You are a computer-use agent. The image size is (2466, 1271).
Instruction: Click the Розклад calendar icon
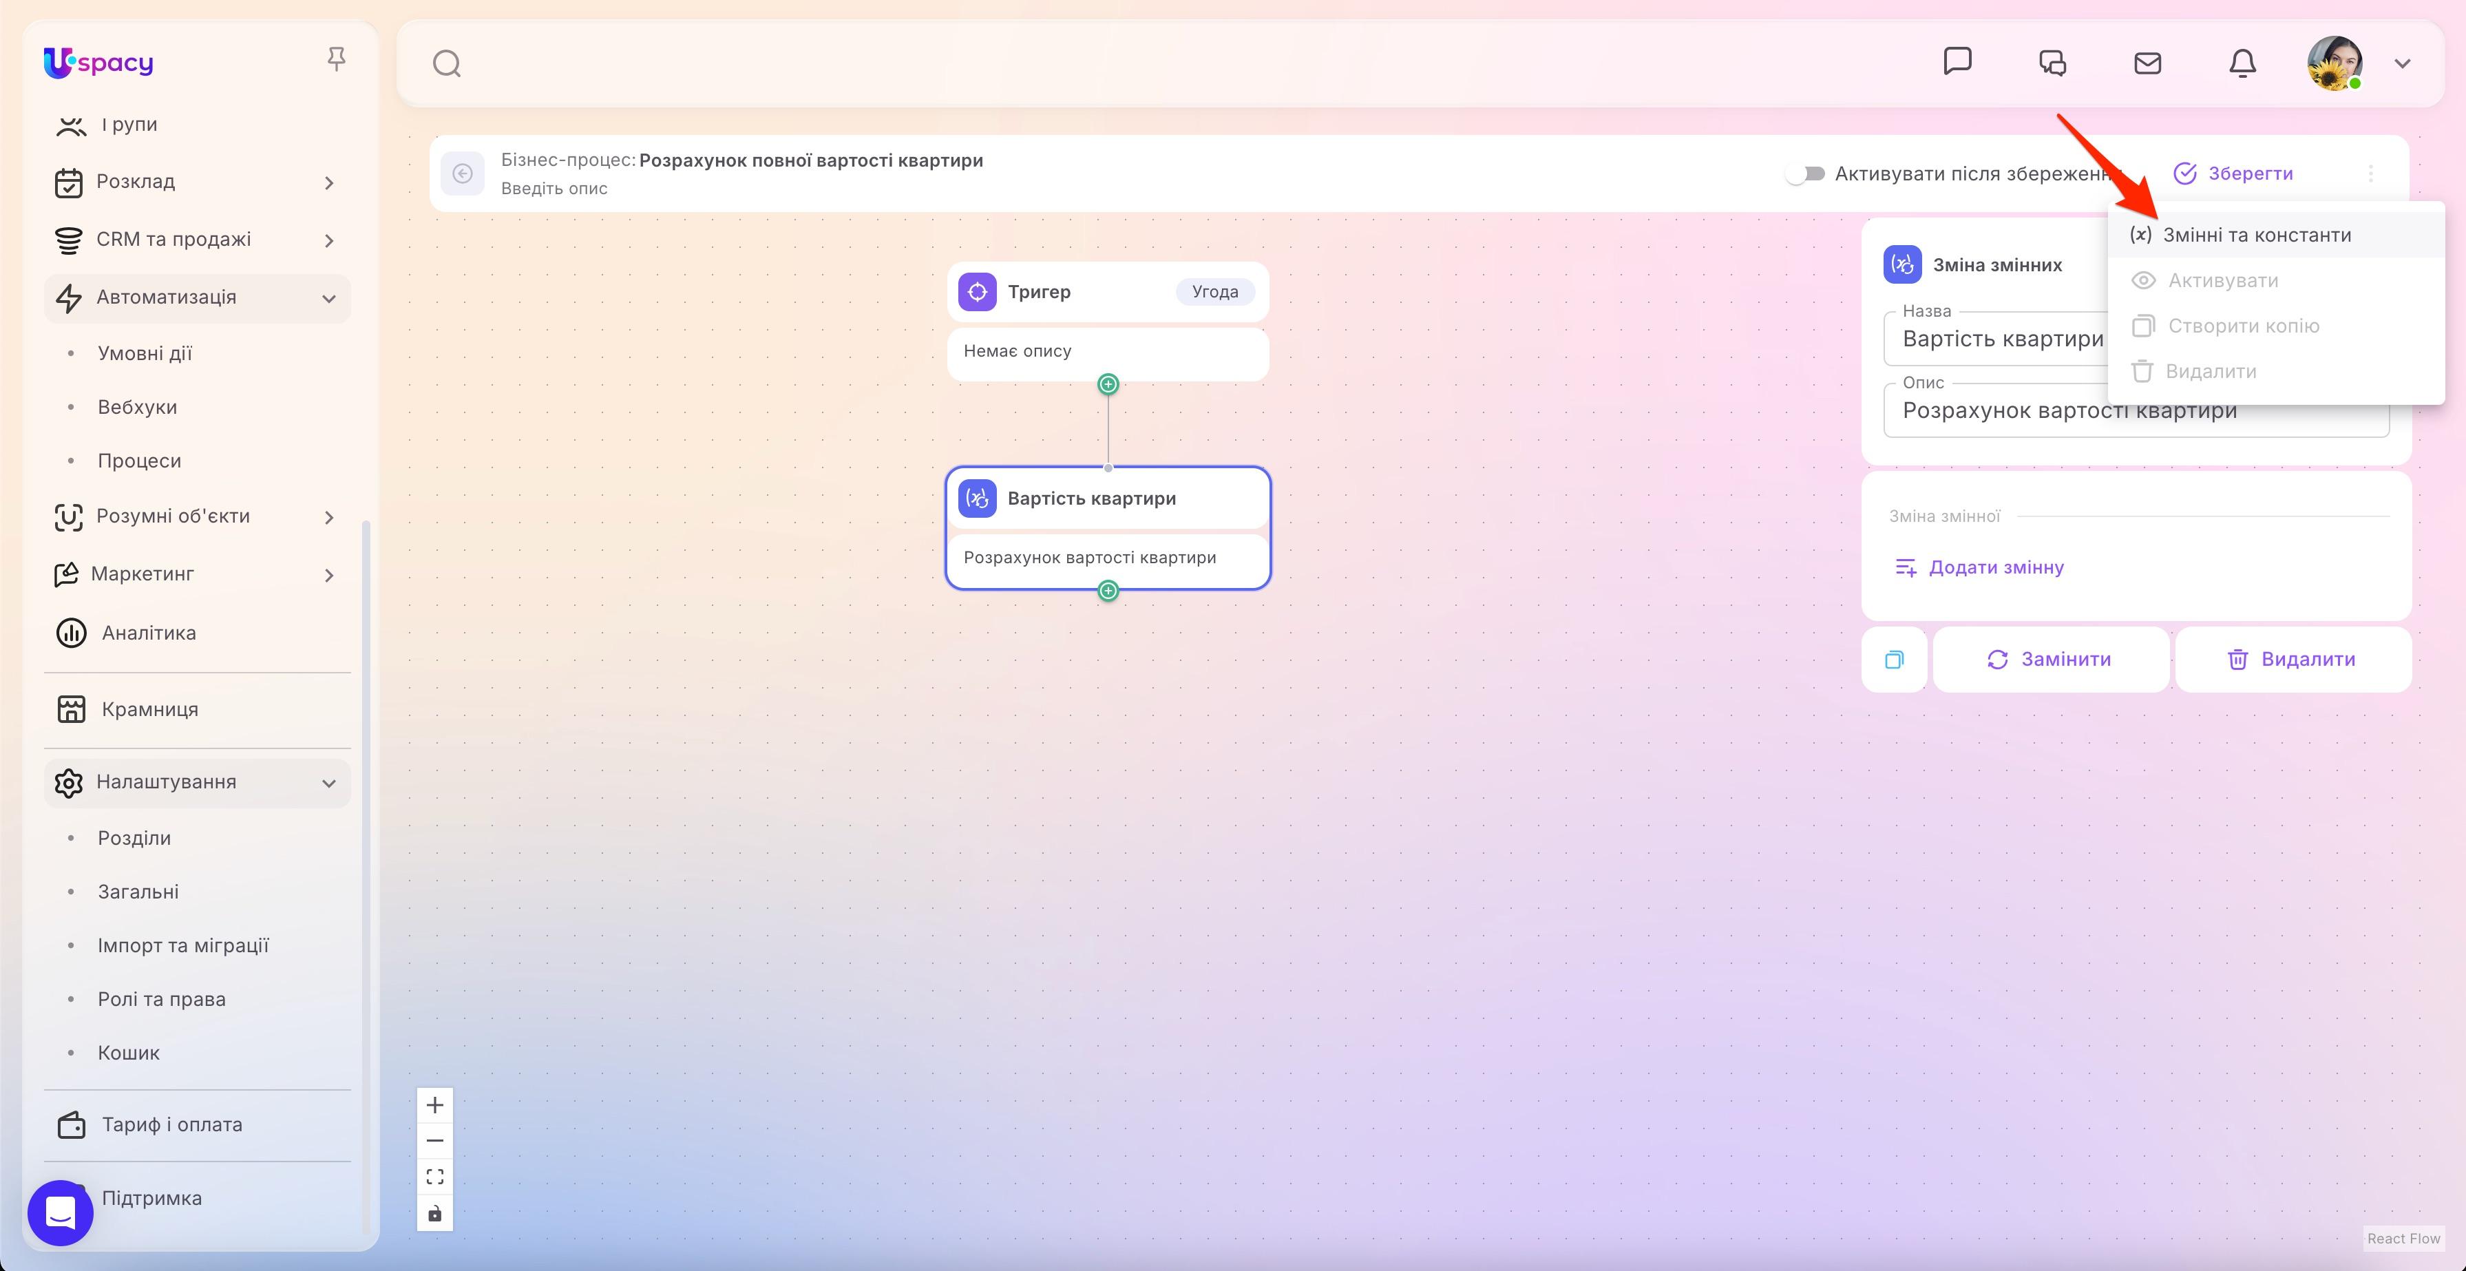pos(68,182)
